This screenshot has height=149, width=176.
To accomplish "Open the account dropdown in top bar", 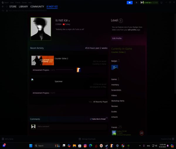I will point(149,2).
